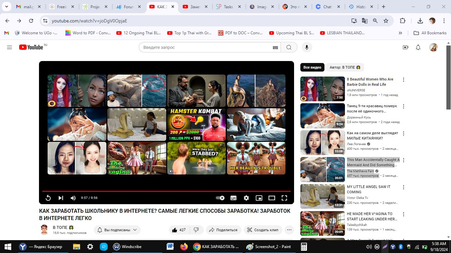Open browser extensions puzzle icon

coord(402,21)
